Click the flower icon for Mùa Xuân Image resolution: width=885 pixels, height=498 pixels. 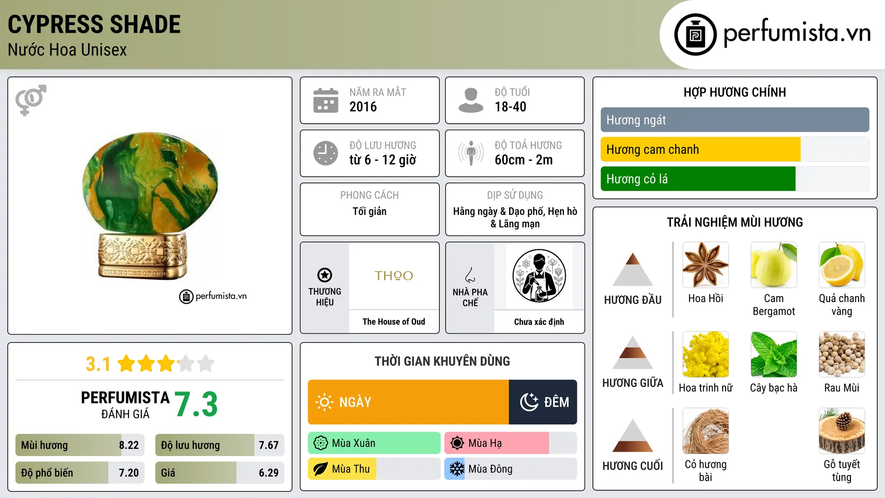pyautogui.click(x=321, y=443)
